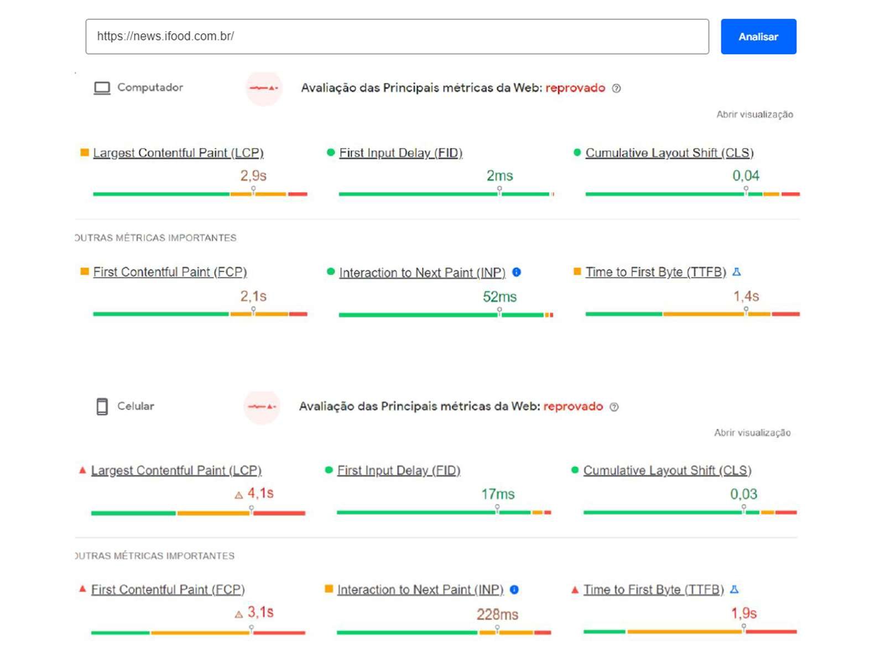Open the mobile Cumulative Layout Shift link
Screen dimensions: 885x671
[667, 470]
